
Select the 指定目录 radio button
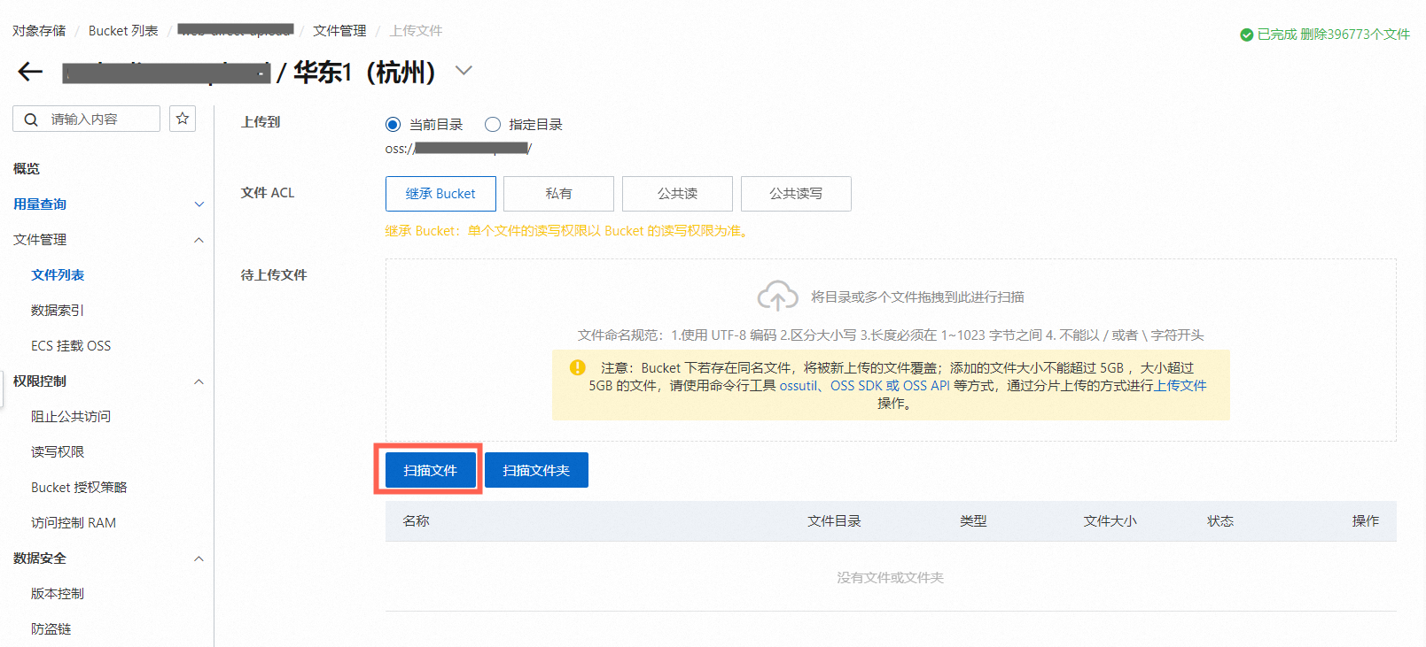pos(493,124)
